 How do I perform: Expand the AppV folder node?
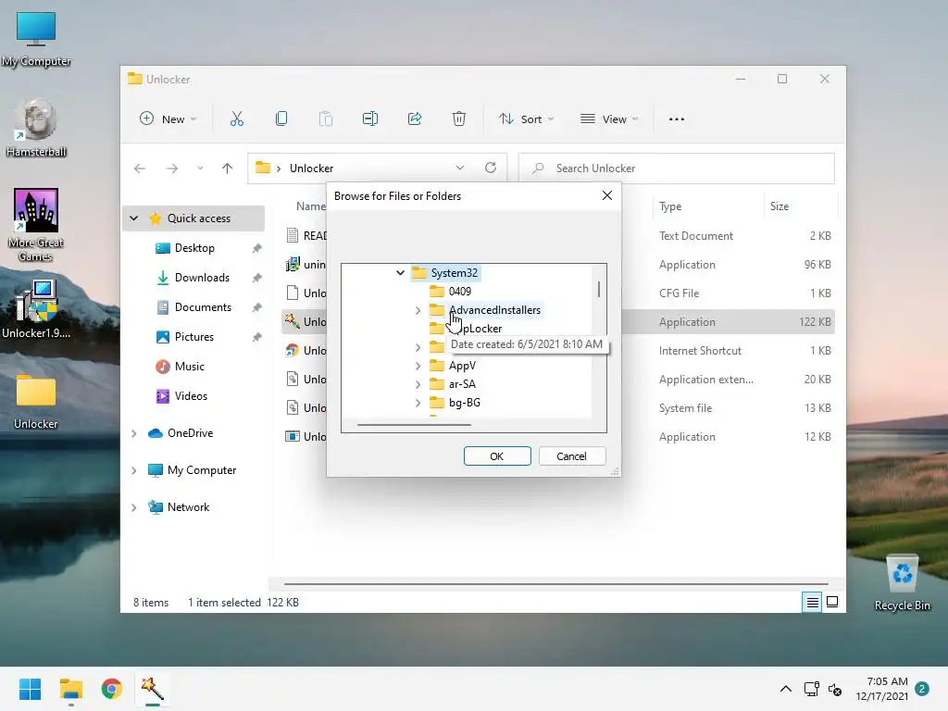click(x=418, y=366)
